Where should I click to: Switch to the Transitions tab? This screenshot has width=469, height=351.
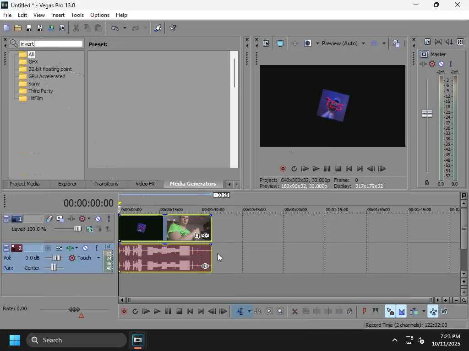[x=106, y=184]
